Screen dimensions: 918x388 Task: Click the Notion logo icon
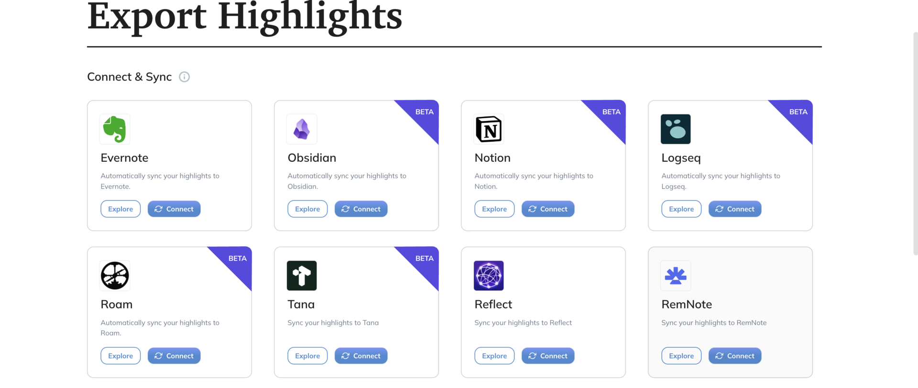coord(489,129)
